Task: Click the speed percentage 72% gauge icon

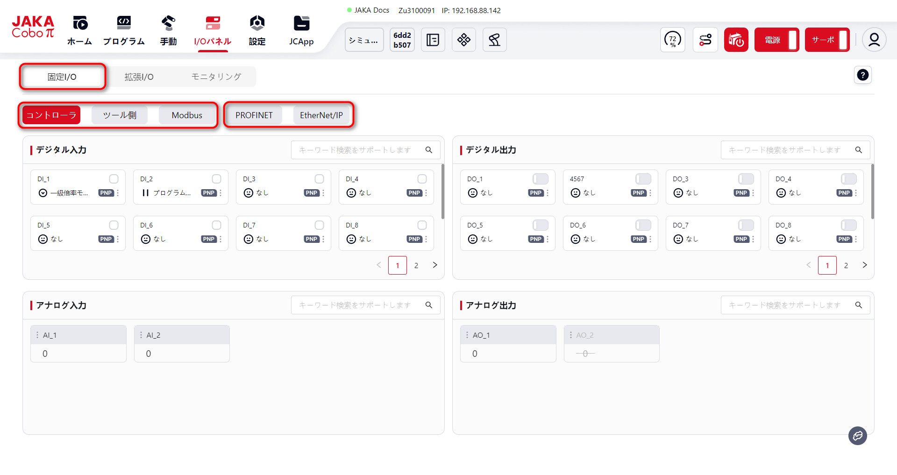Action: pos(672,40)
